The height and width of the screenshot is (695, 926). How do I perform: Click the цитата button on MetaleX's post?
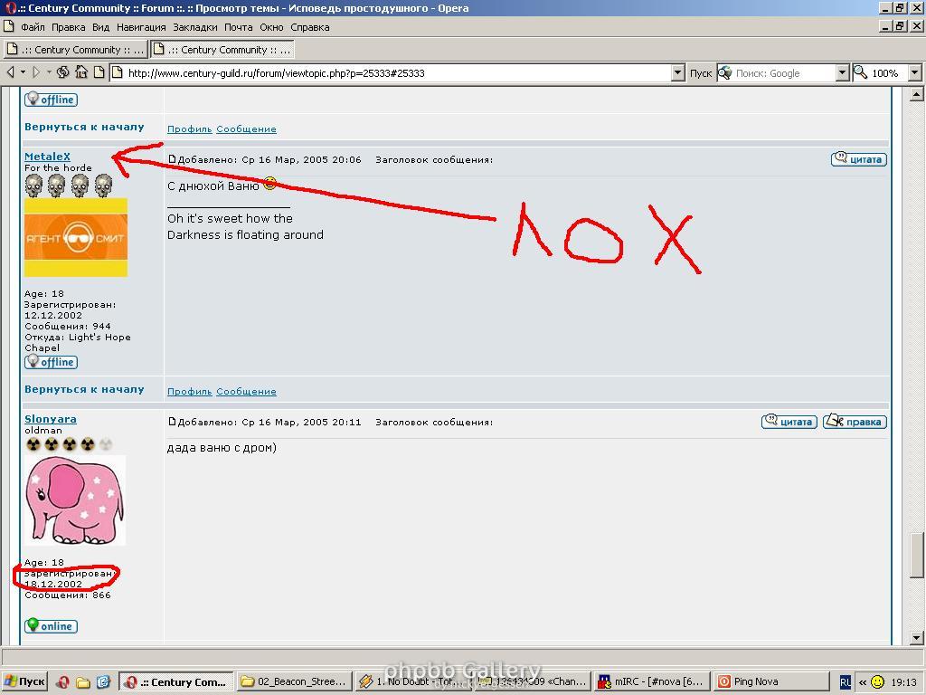[x=858, y=159]
